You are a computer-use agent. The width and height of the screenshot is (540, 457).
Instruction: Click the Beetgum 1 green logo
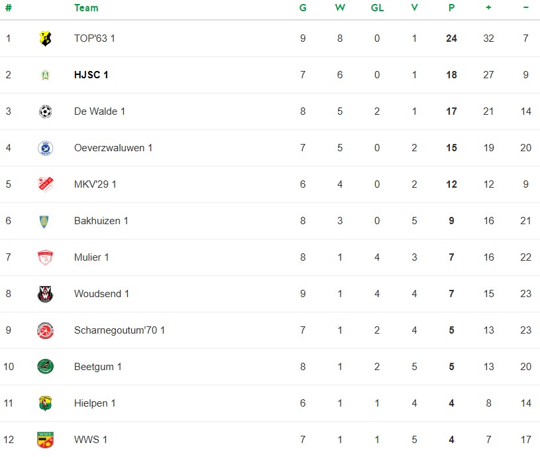click(45, 367)
